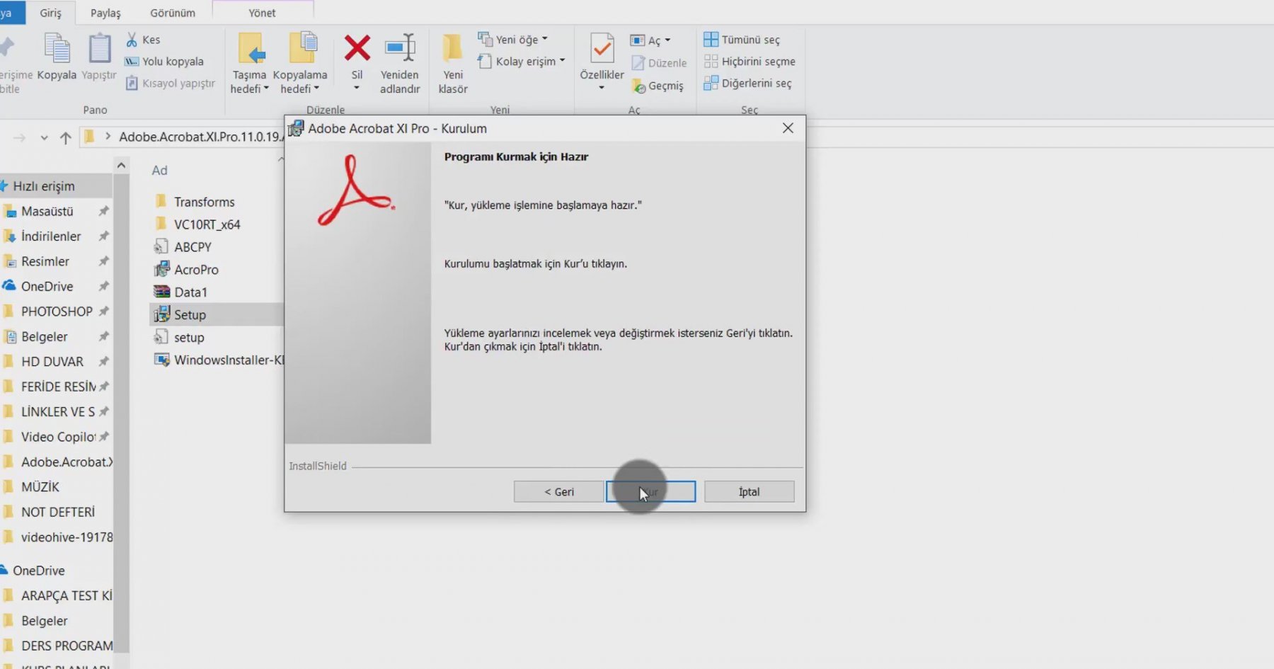The height and width of the screenshot is (669, 1274).
Task: Switch to the Giriş ribbon tab
Action: (x=50, y=13)
